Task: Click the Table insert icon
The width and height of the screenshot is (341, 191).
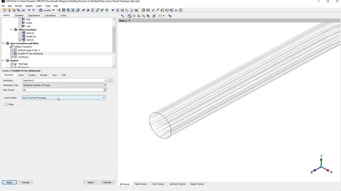Action: (122, 10)
